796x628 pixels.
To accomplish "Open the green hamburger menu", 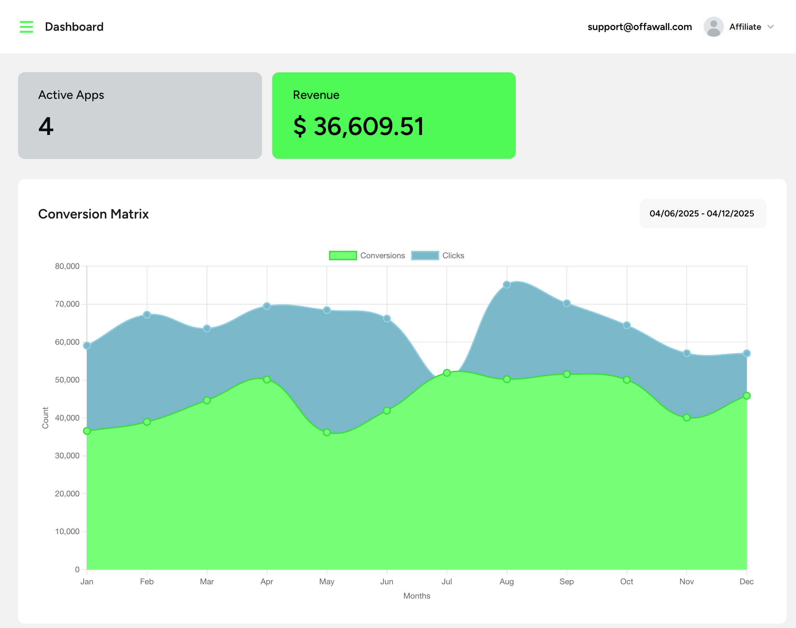I will coord(26,27).
